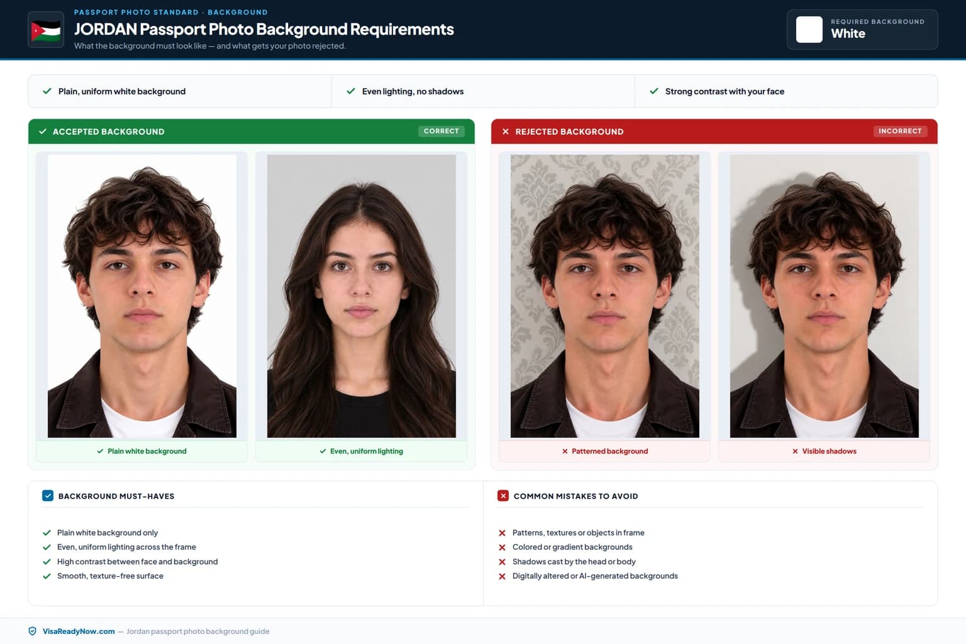Click the 'White' required background label
The width and height of the screenshot is (966, 644).
tap(848, 34)
